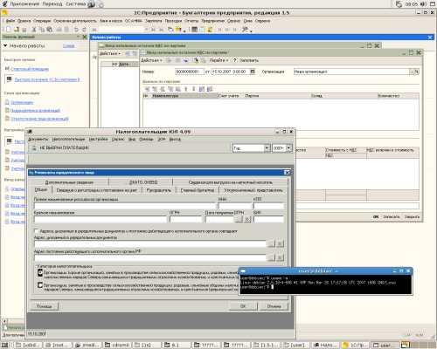The height and width of the screenshot is (349, 437).
Task: Click the move row down arrow in parties table toolbar
Action: tap(193, 89)
